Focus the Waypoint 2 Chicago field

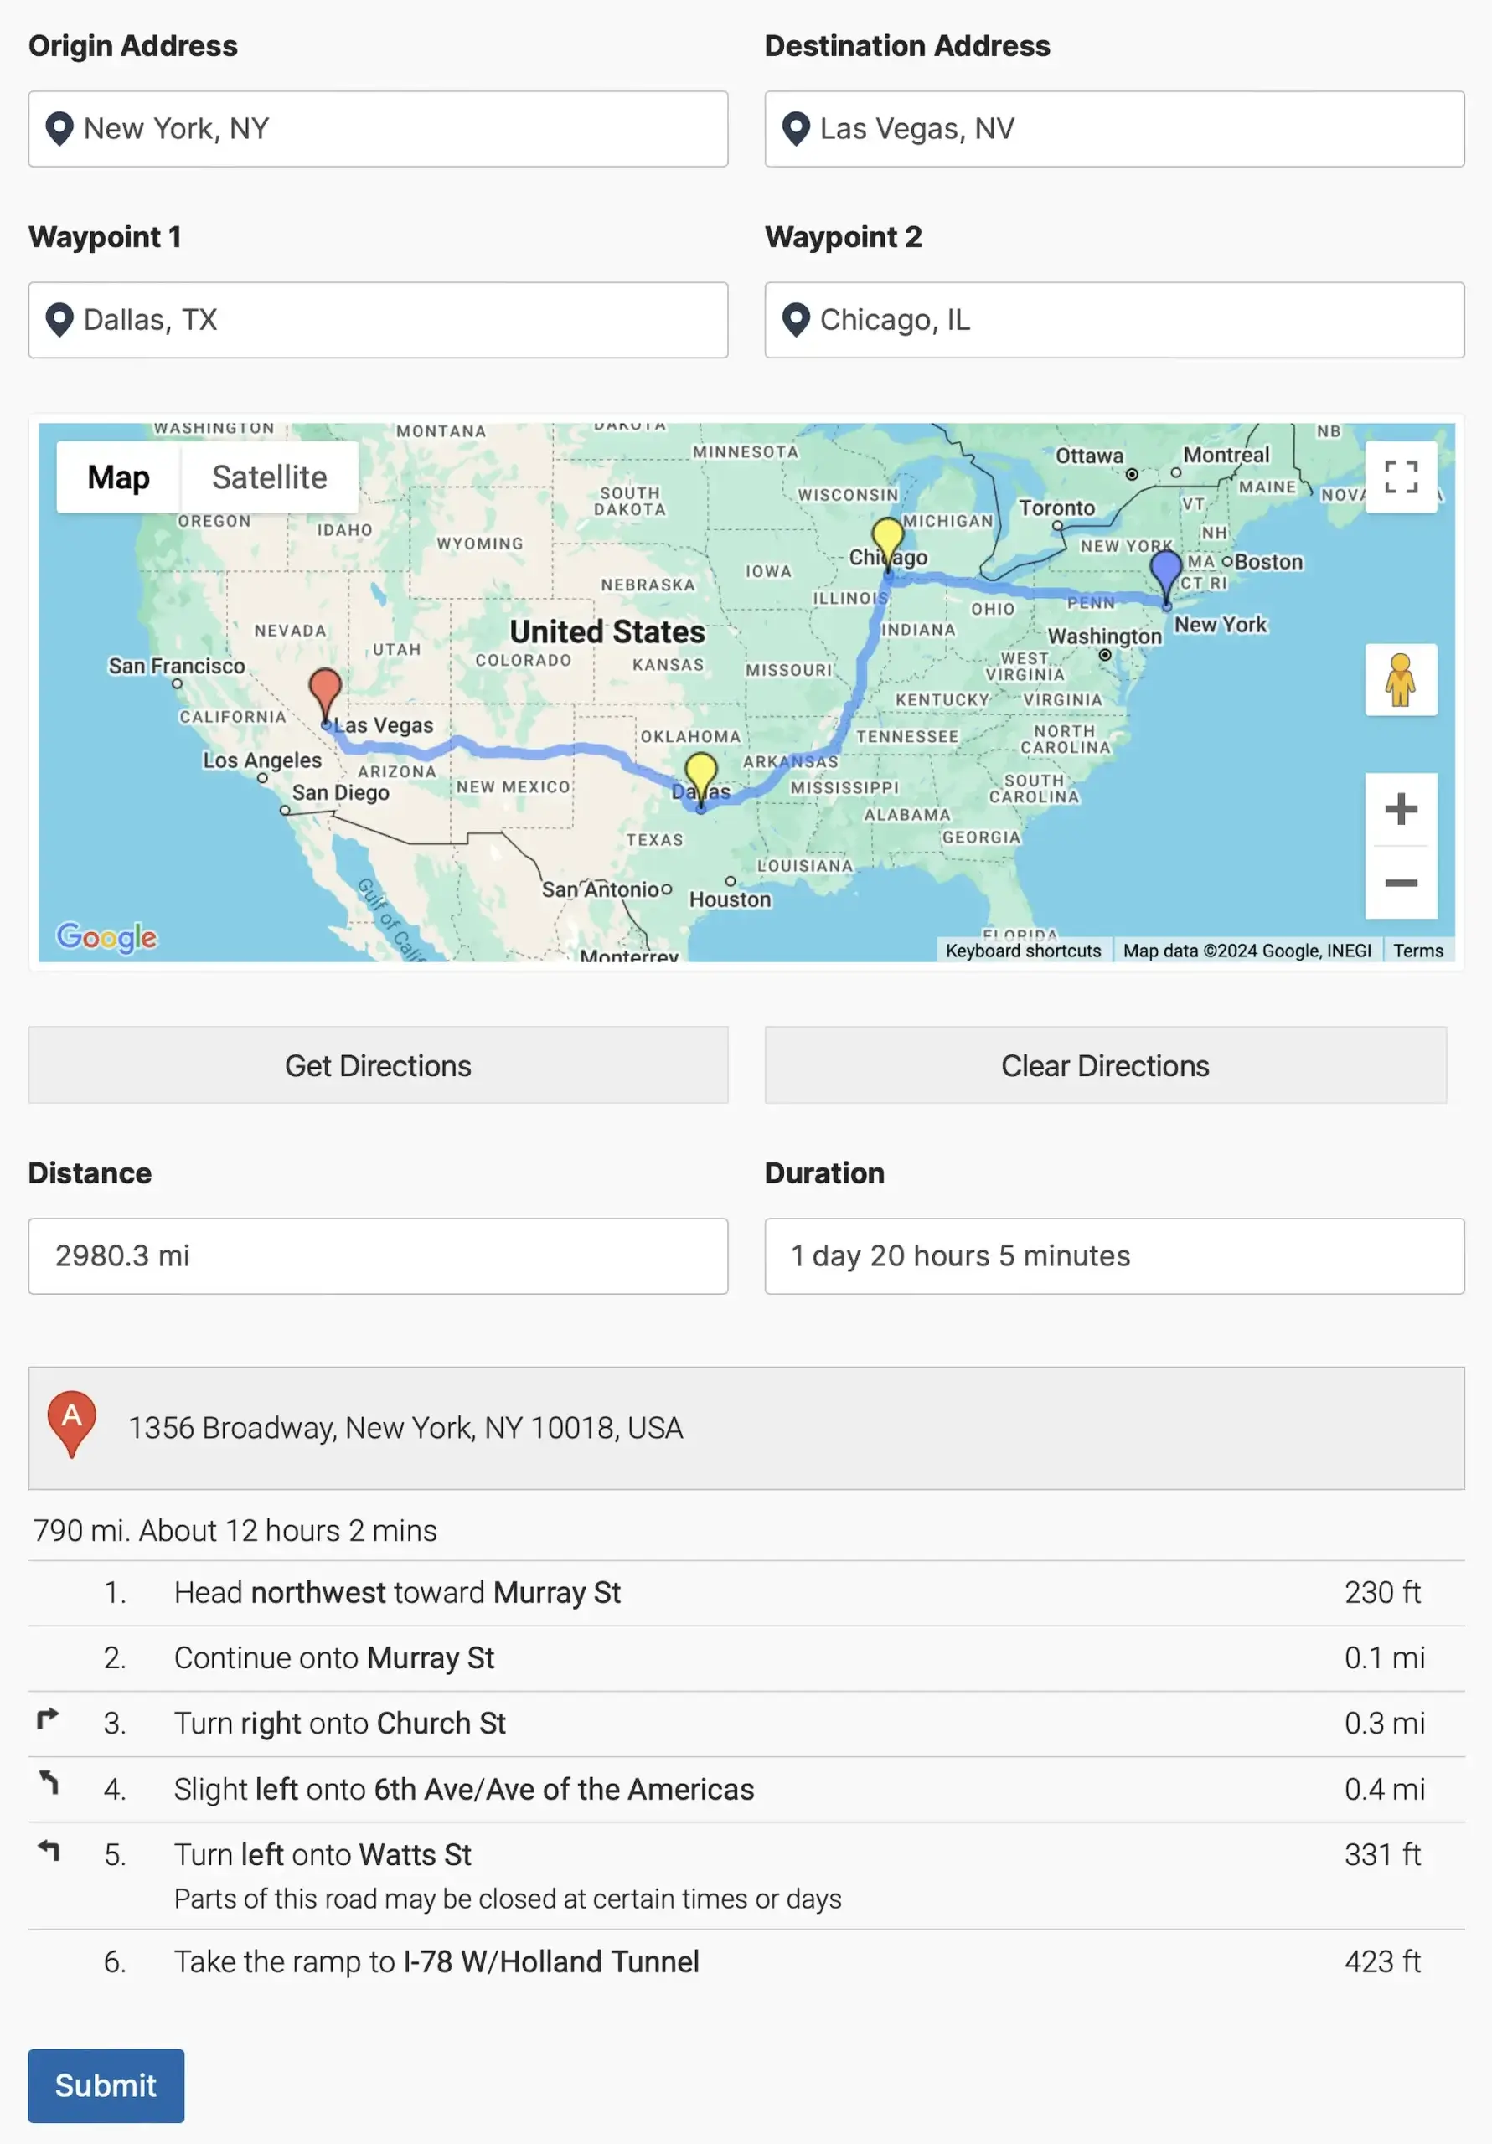click(x=1113, y=320)
